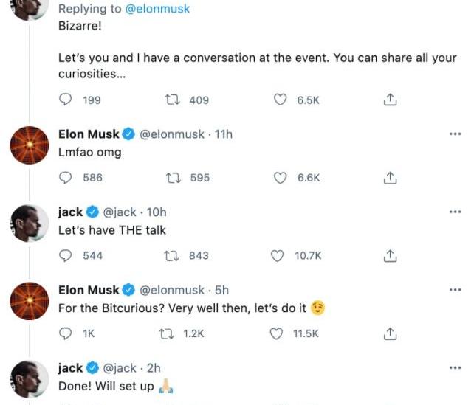Open more options for "Done! Will set up"
Image resolution: width=474 pixels, height=405 pixels.
coord(455,367)
